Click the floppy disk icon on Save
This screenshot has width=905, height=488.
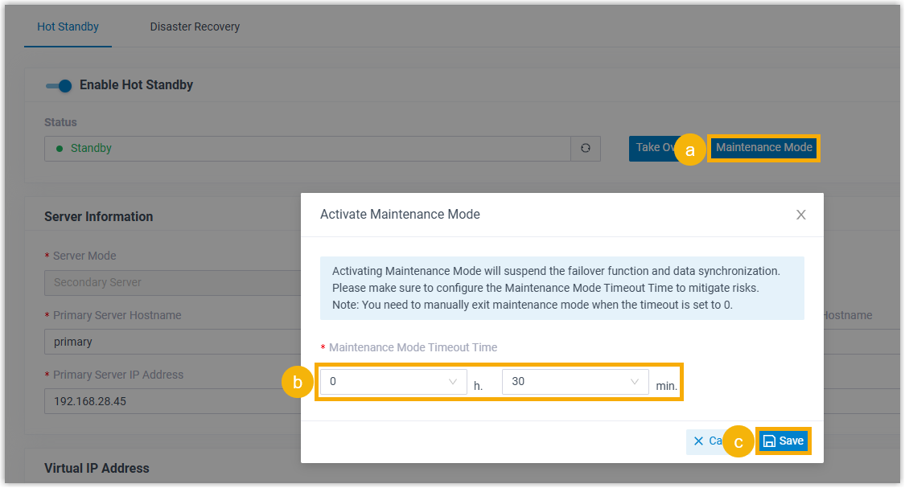pyautogui.click(x=769, y=441)
